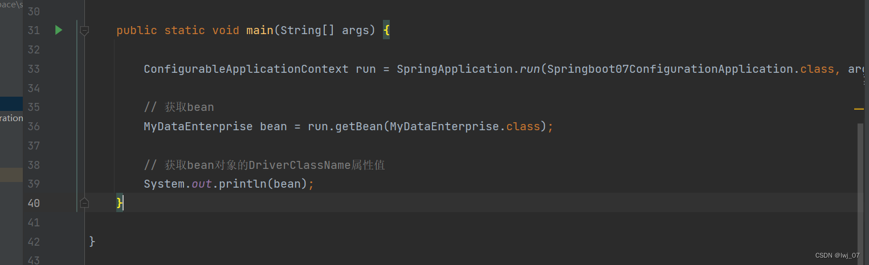Click MyDataEnterprise type on line 36
Image resolution: width=869 pixels, height=265 pixels.
(198, 126)
